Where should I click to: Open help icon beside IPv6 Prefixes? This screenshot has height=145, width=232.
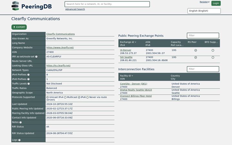pos(28,79)
